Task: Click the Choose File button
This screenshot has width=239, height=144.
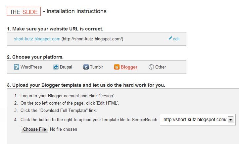Action: 35,129
